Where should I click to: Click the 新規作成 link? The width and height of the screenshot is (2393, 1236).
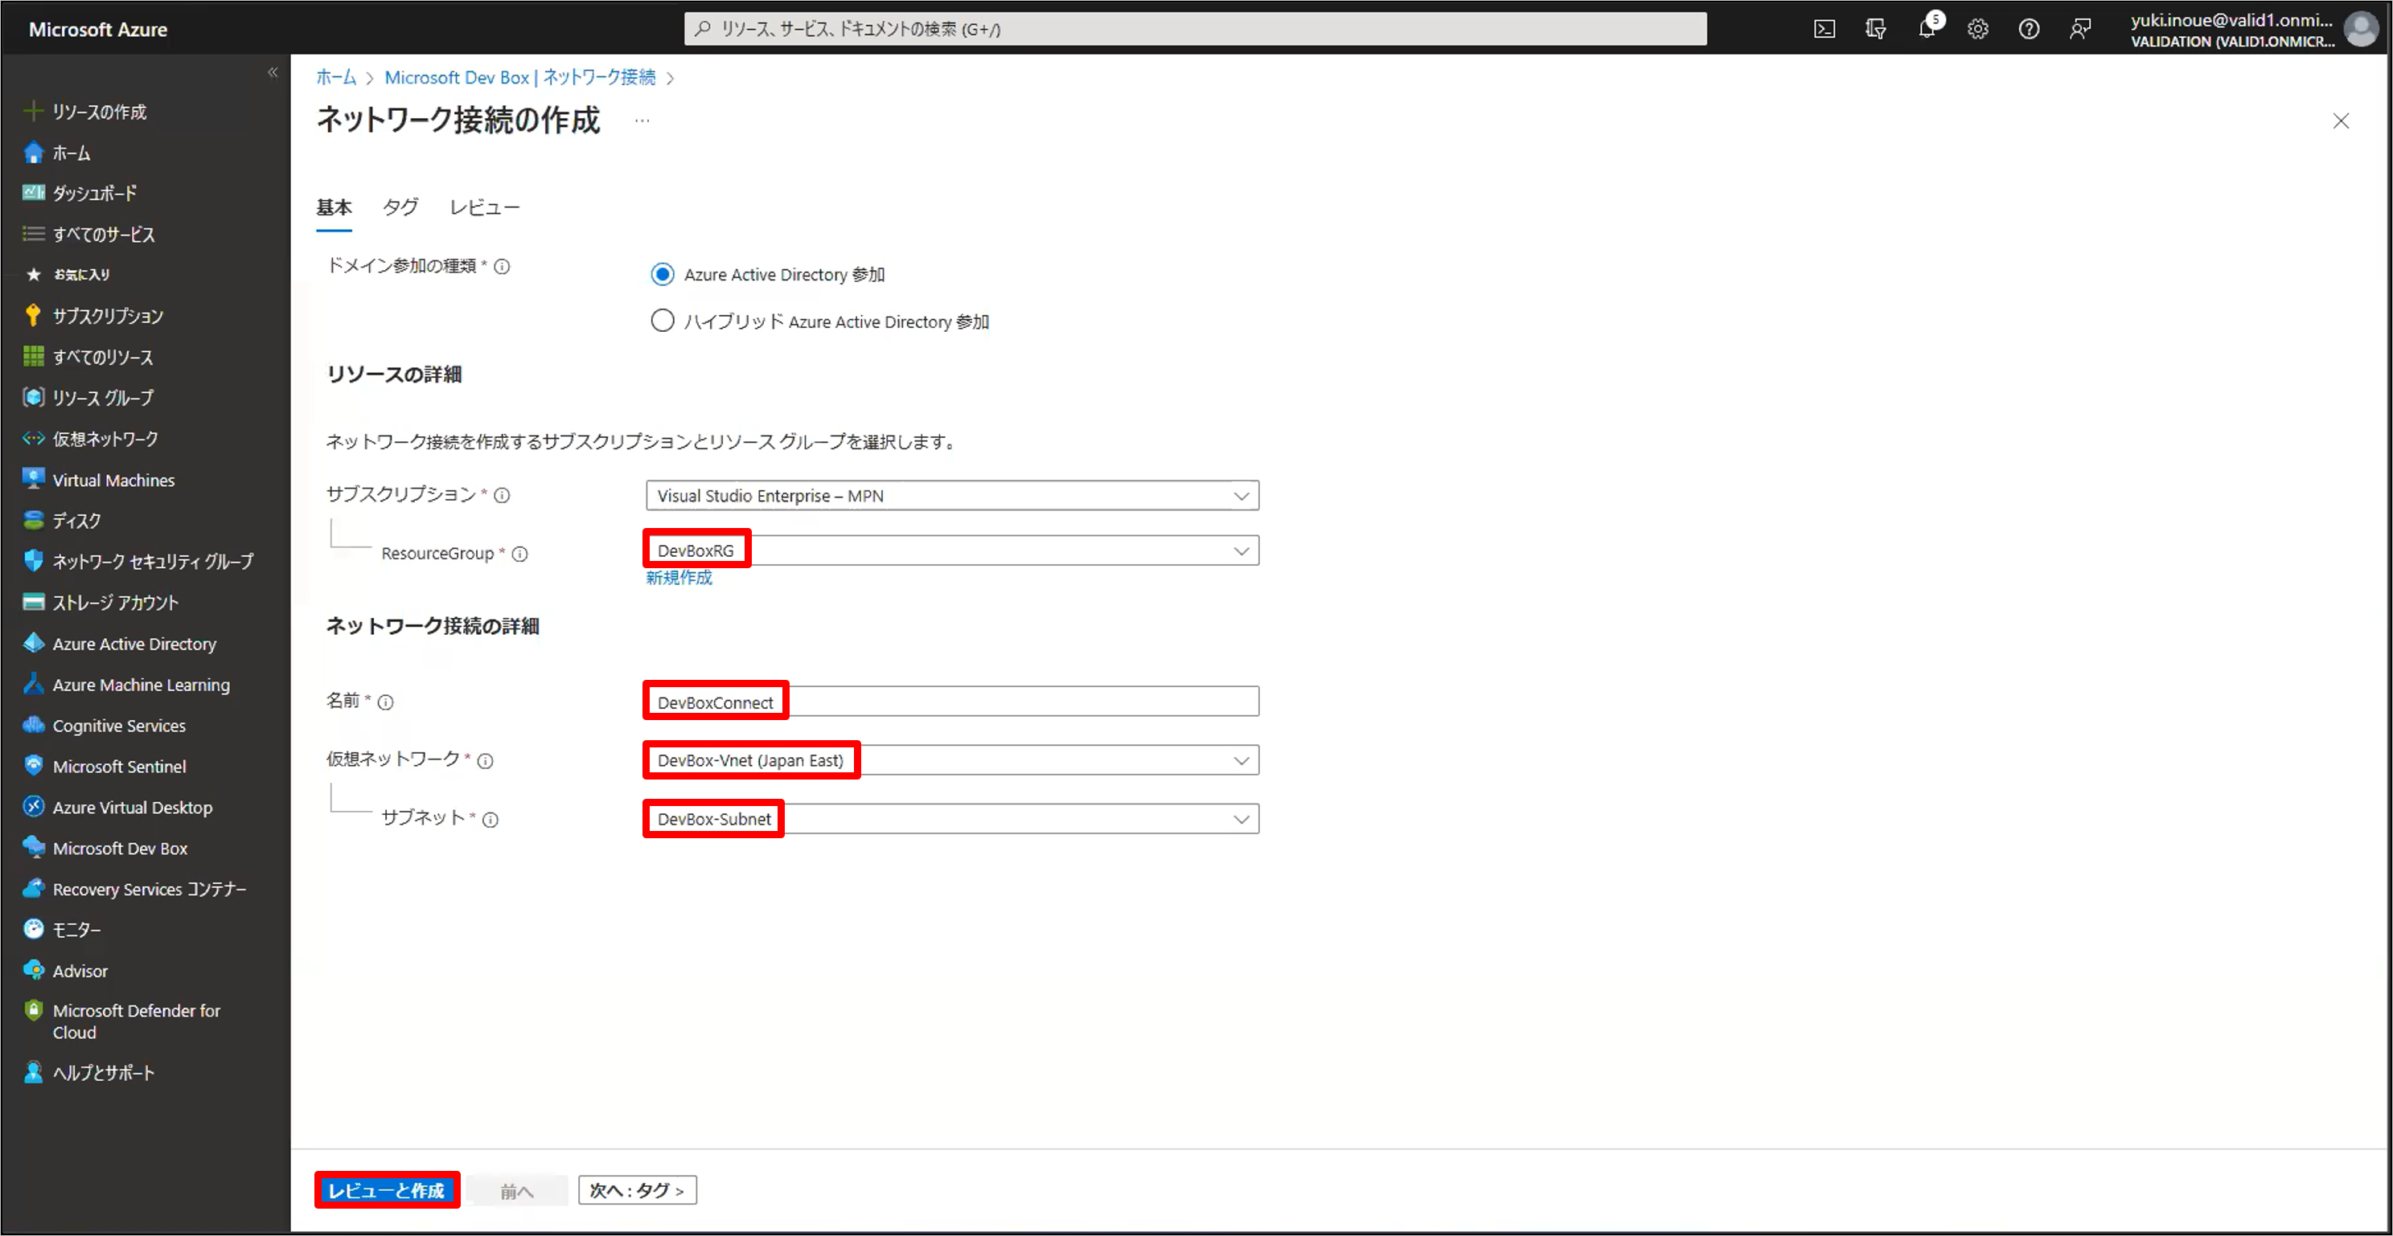(x=679, y=578)
